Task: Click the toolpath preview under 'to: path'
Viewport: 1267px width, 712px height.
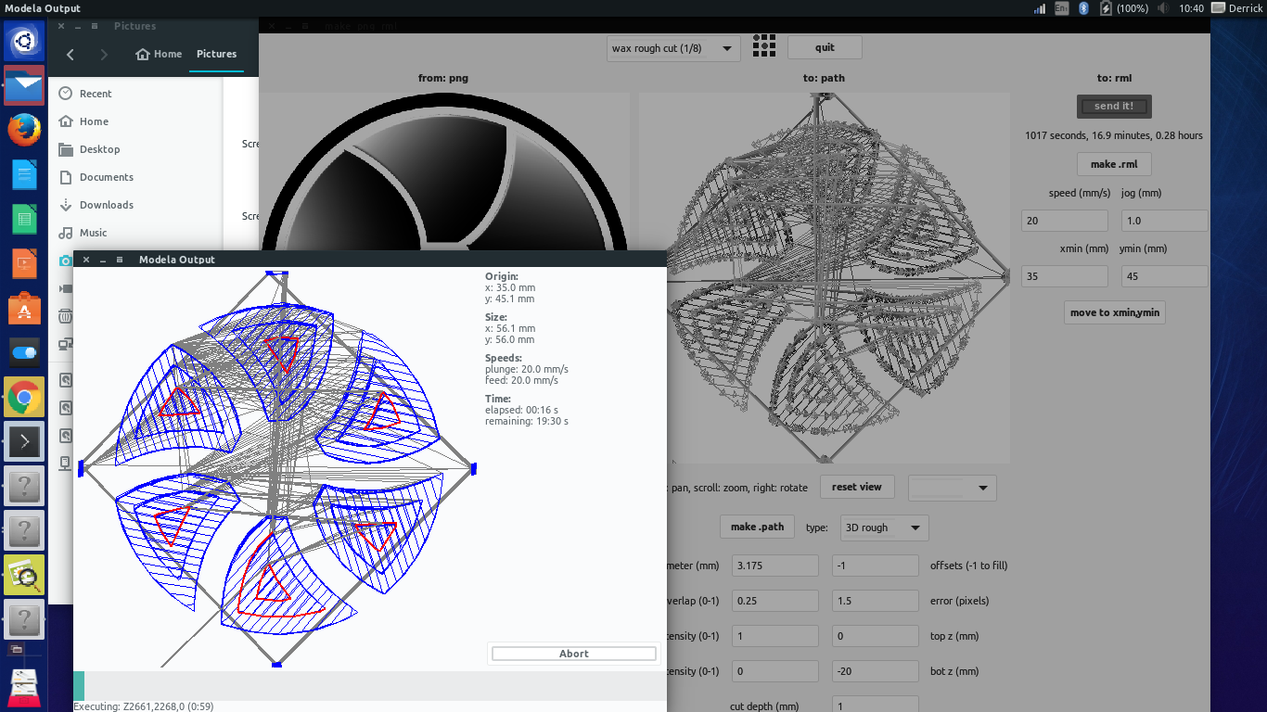Action: [825, 277]
